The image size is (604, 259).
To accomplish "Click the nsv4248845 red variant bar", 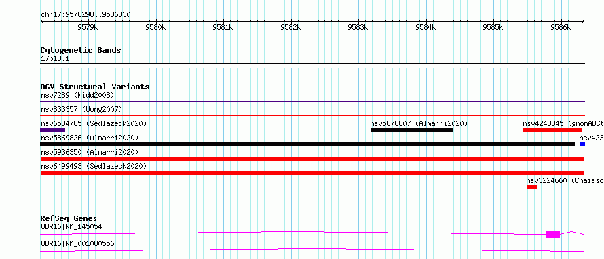I will click(552, 130).
